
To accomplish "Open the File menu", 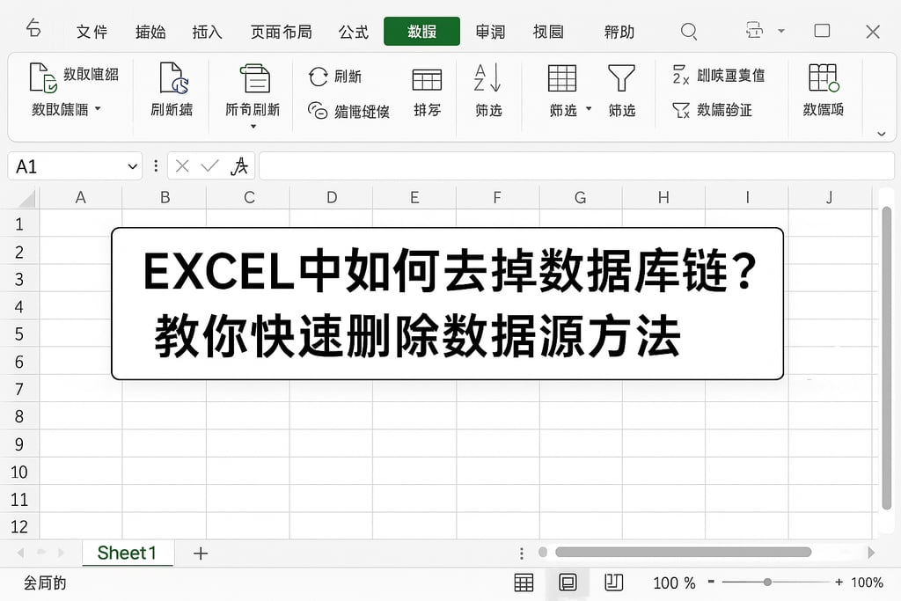I will coord(92,32).
